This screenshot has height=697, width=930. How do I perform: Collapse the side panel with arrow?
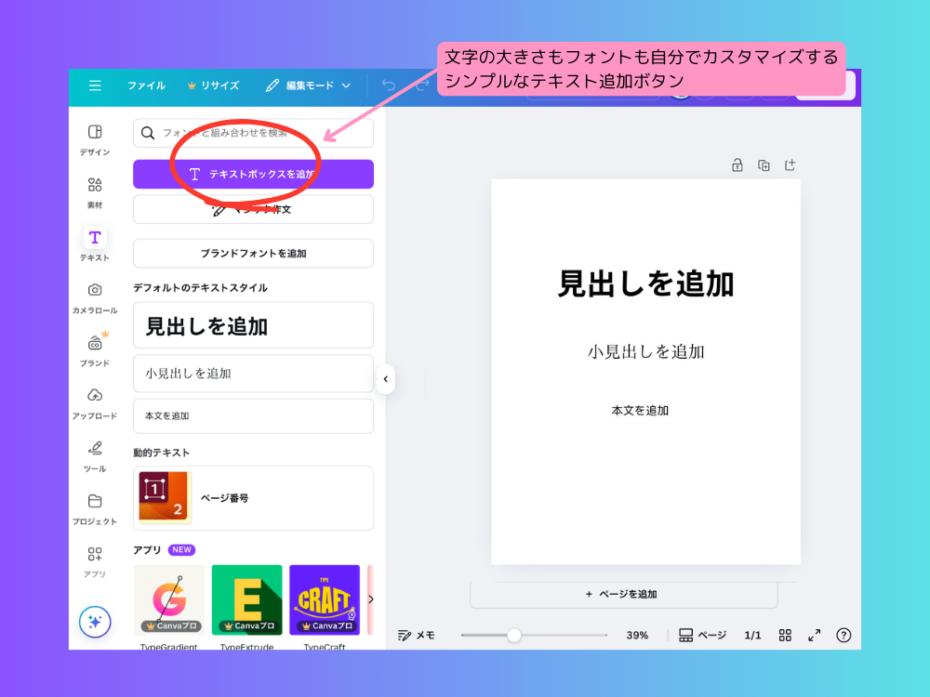coord(386,379)
